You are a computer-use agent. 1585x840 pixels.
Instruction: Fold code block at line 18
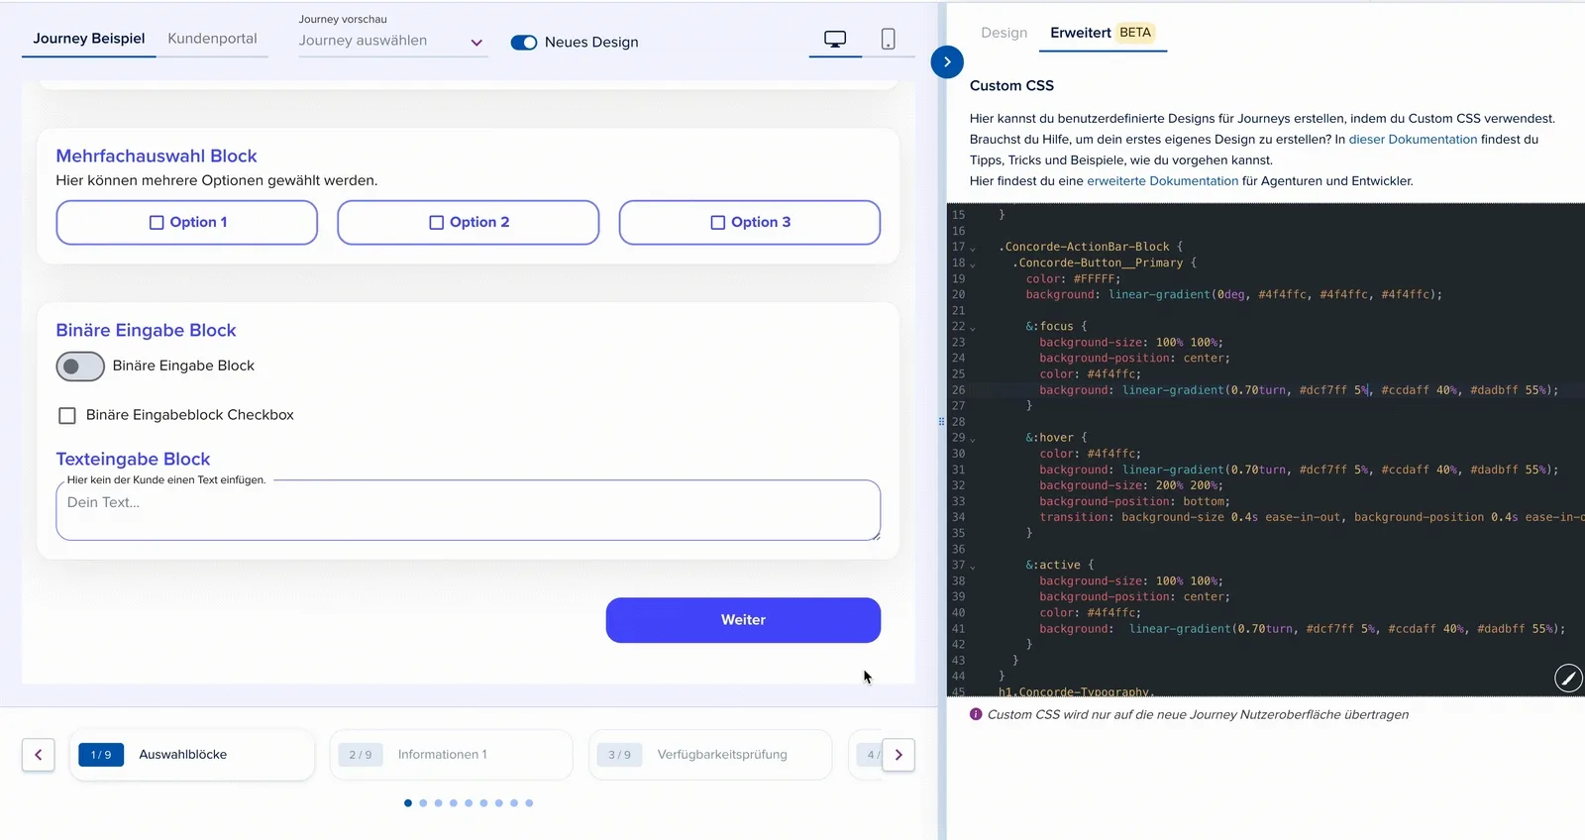pos(973,263)
